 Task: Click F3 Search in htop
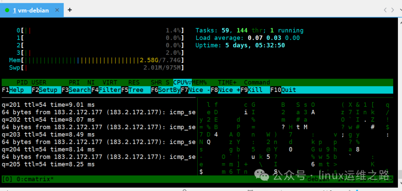(x=76, y=90)
